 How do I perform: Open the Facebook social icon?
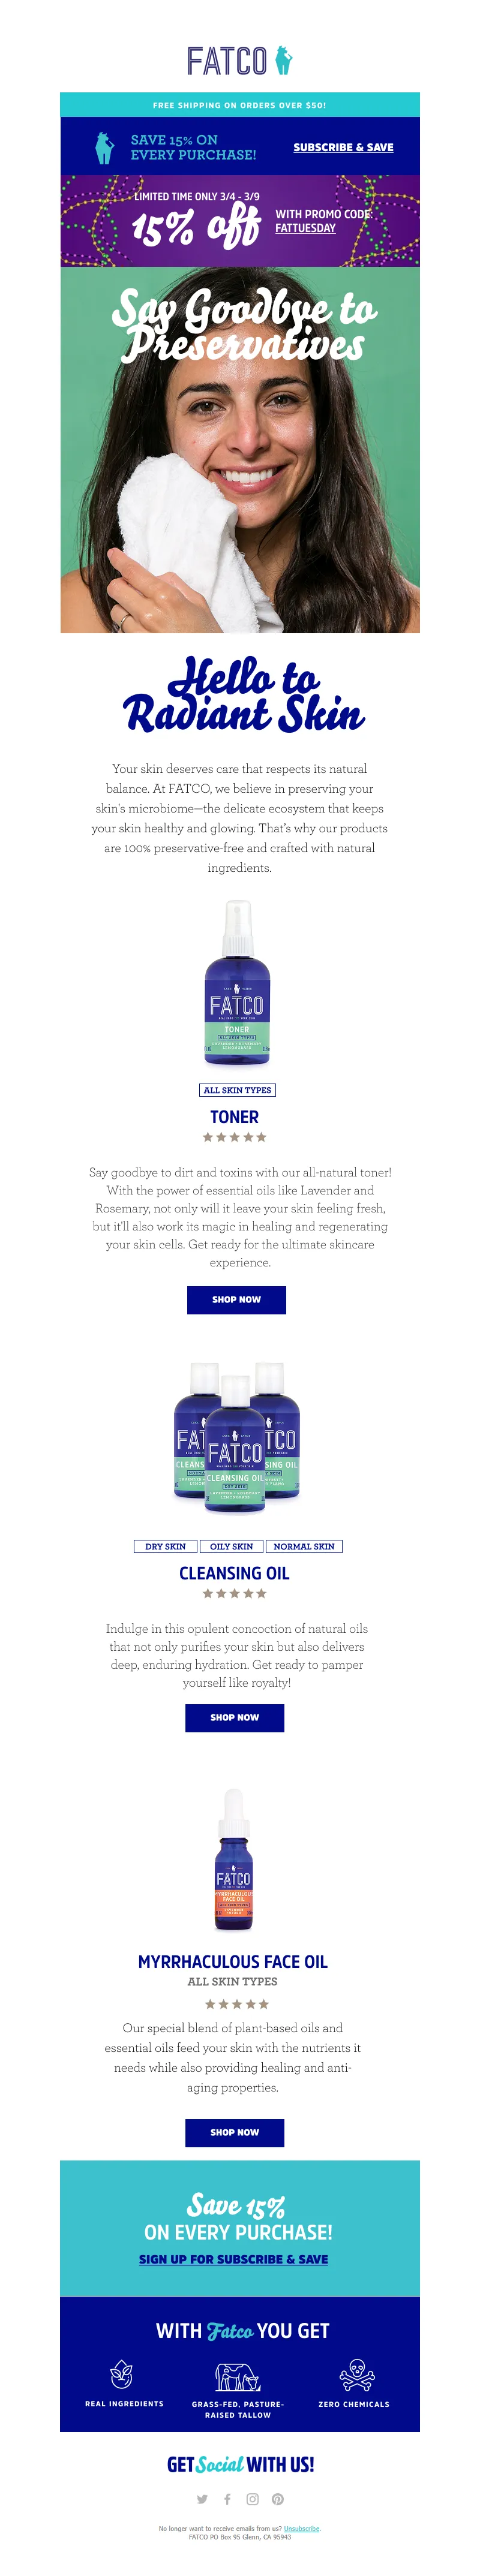[x=227, y=2499]
